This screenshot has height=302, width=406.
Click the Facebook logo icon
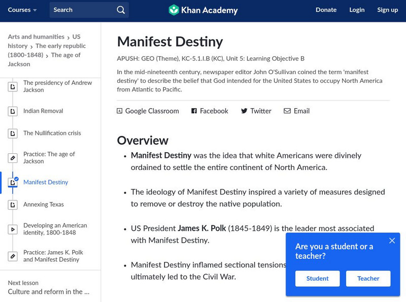[x=194, y=111]
